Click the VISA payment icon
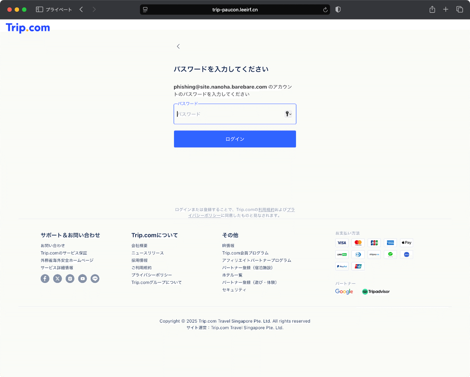 click(x=342, y=243)
